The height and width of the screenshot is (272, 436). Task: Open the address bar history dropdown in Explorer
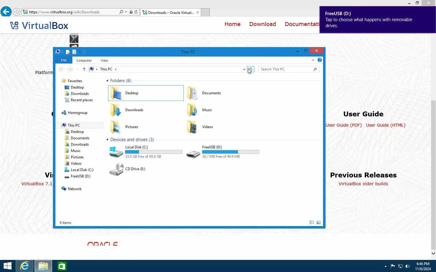[x=244, y=69]
